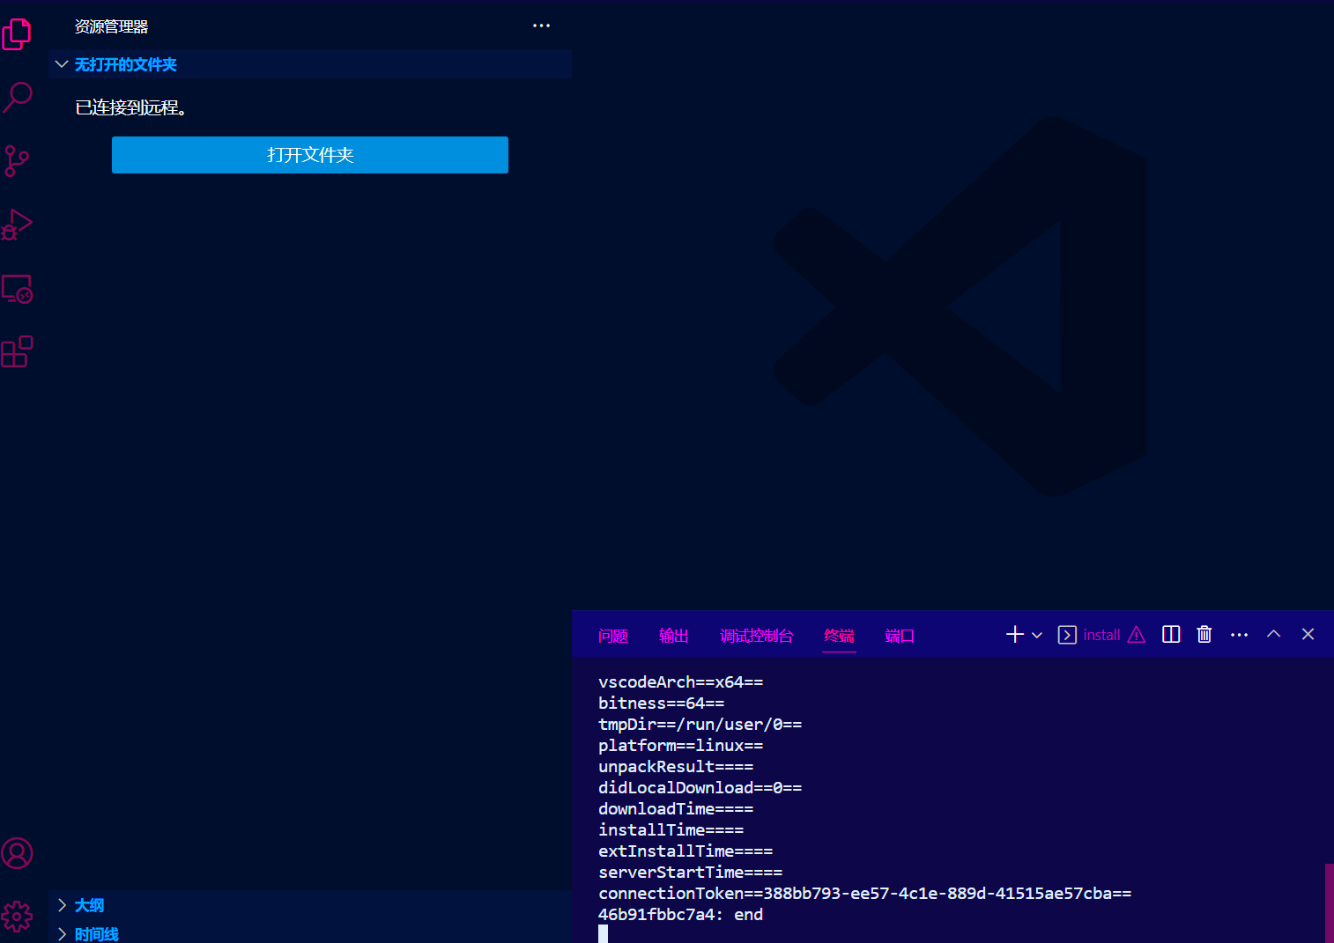Open Accounts menu icon
This screenshot has height=943, width=1334.
(17, 853)
